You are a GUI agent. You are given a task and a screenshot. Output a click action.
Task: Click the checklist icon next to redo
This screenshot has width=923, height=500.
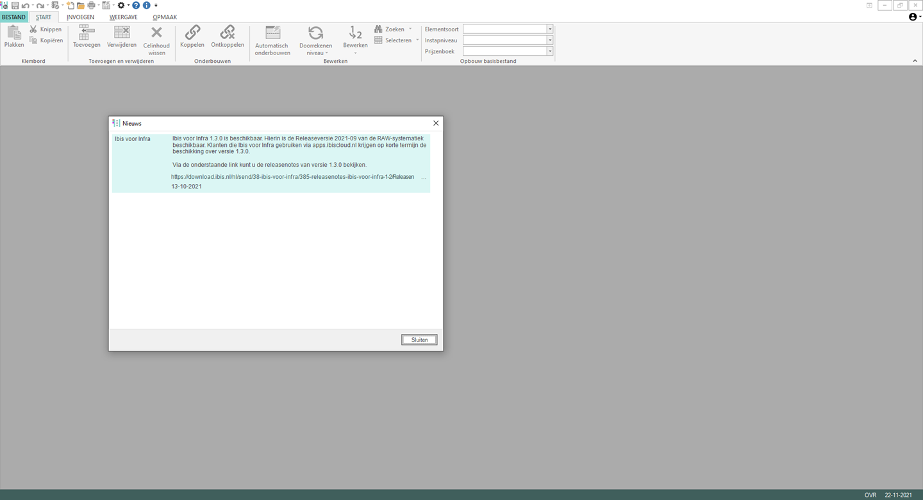[x=55, y=5]
